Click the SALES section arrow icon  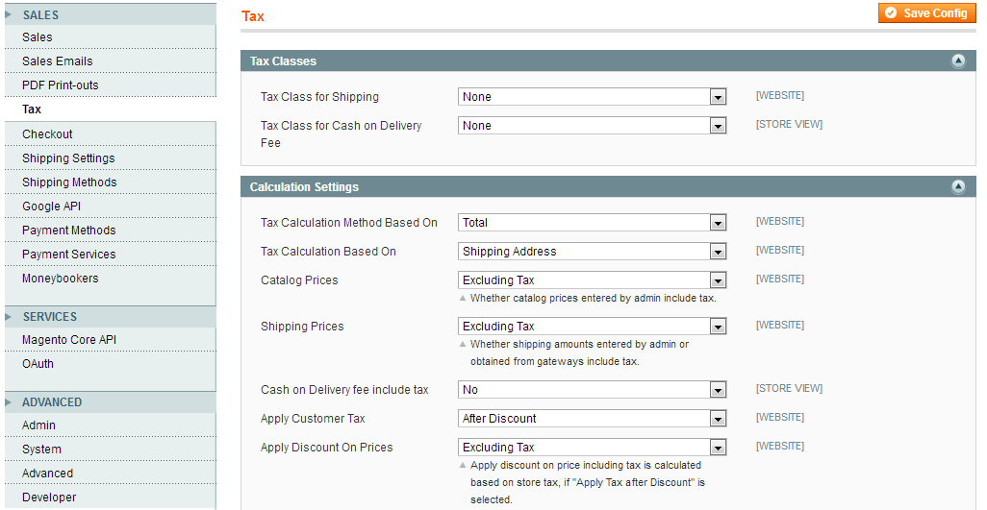[9, 14]
